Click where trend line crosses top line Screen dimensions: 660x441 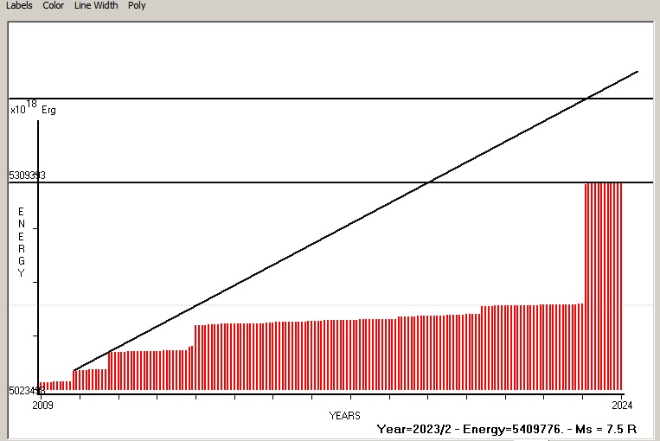point(587,99)
